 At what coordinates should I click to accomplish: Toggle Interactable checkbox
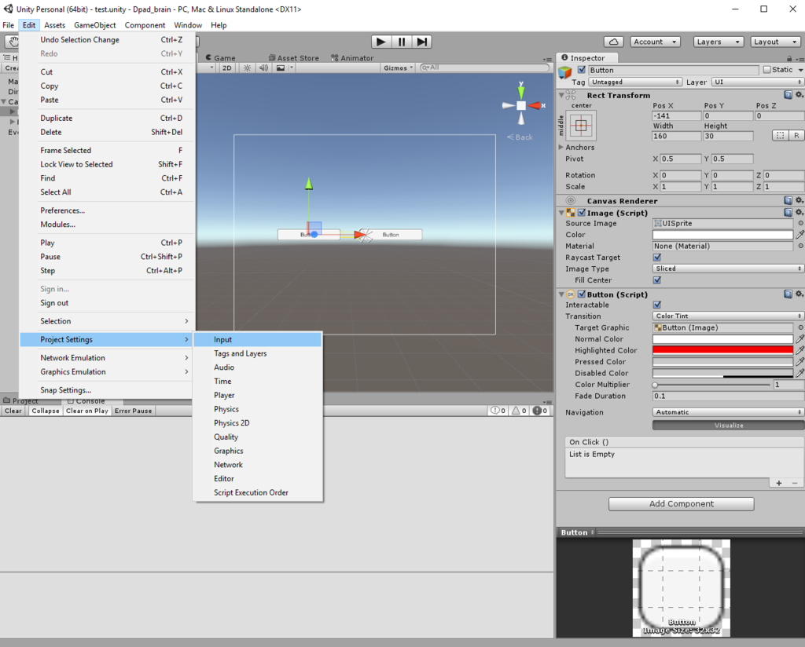pyautogui.click(x=656, y=305)
